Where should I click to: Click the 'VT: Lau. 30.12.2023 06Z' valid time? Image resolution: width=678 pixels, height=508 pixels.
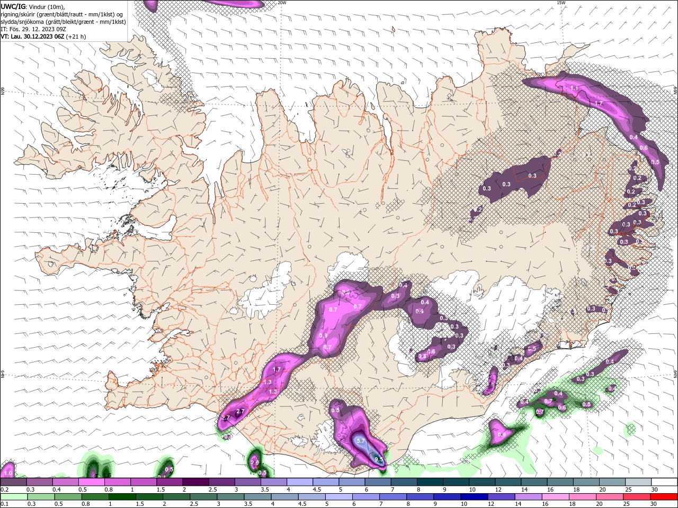click(32, 37)
